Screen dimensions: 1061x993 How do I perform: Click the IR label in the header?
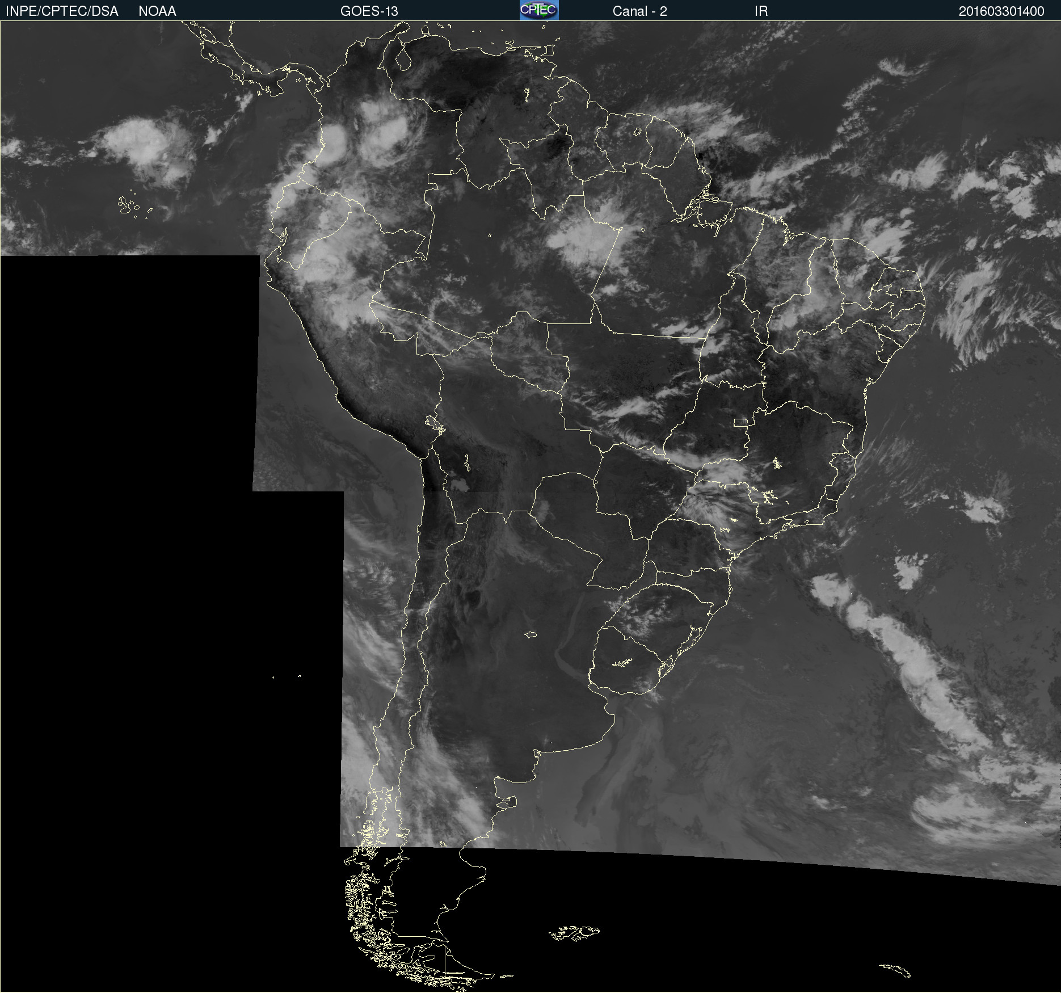(x=761, y=11)
